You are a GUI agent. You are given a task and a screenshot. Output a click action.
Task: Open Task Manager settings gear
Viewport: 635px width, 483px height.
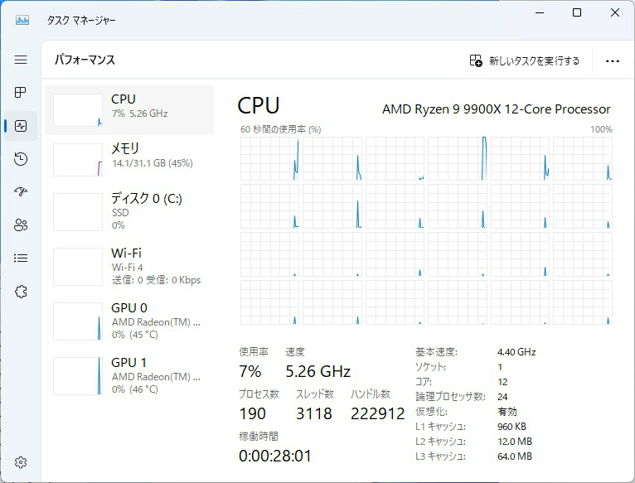click(21, 462)
